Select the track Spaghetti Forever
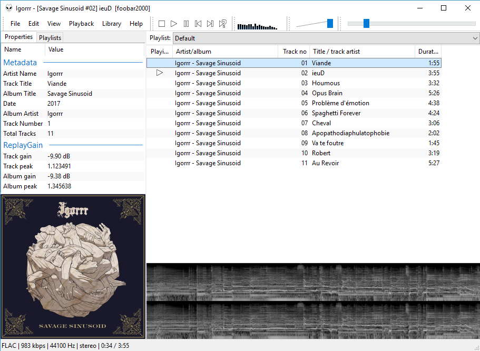The height and width of the screenshot is (351, 480). click(x=294, y=113)
